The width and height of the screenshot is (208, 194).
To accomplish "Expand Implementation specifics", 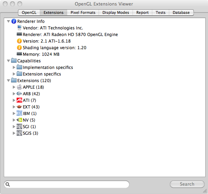I will [x=14, y=67].
